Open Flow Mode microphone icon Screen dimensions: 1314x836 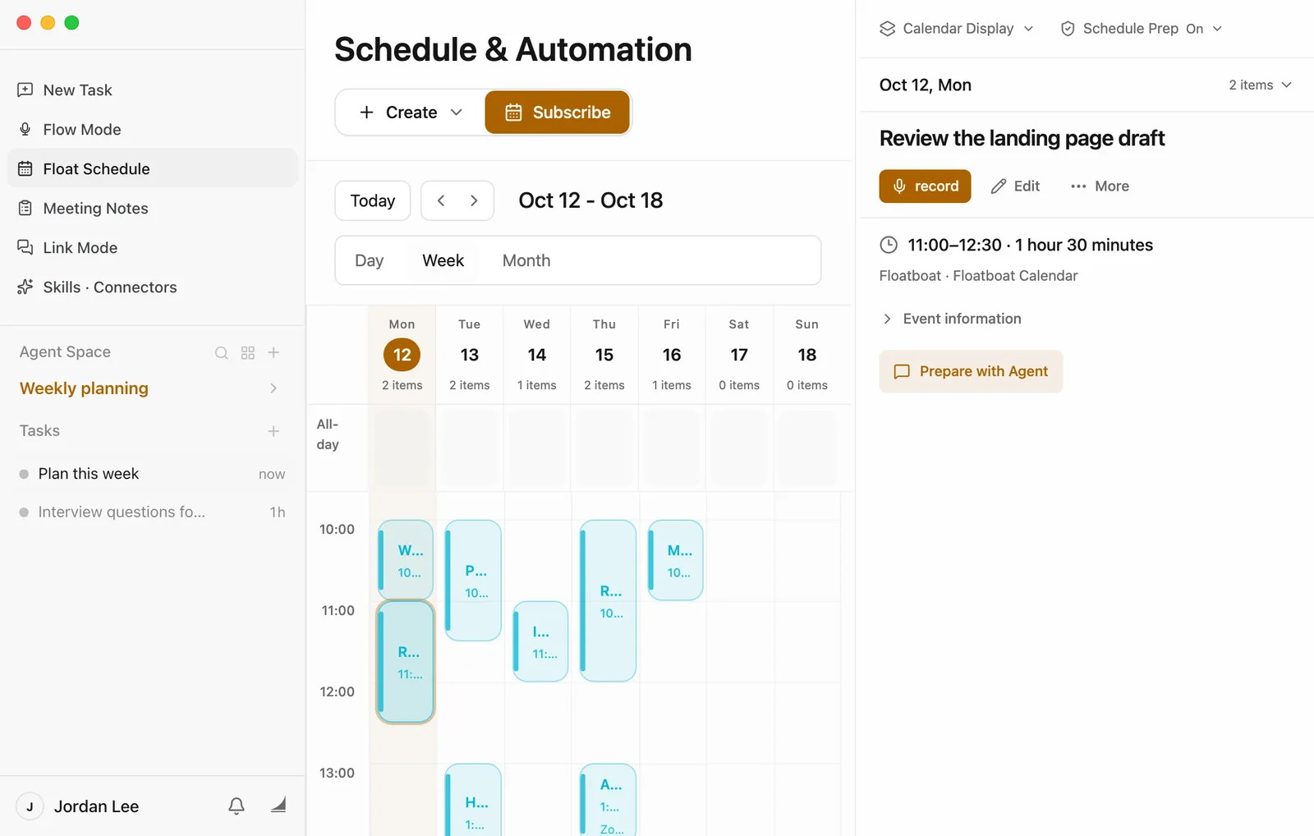25,130
